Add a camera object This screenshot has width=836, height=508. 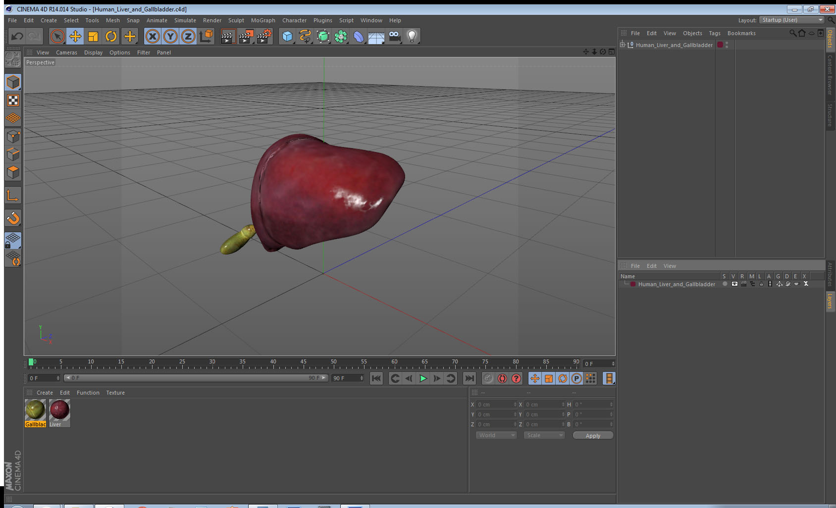(x=394, y=36)
